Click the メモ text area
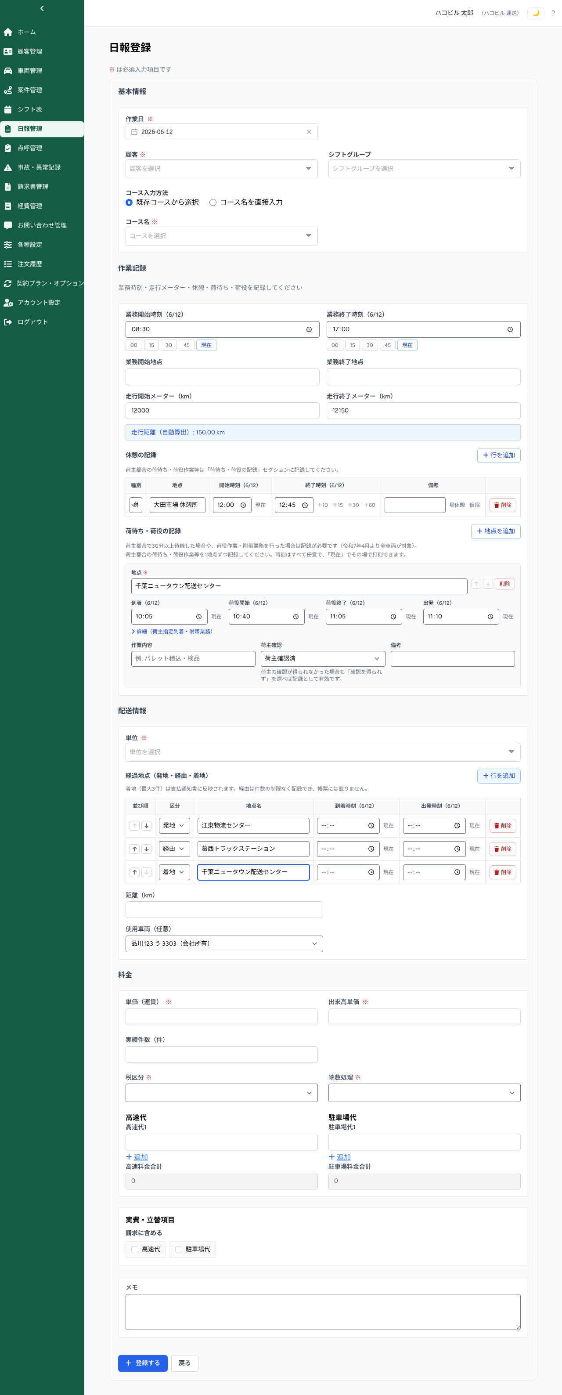562x1395 pixels. pyautogui.click(x=323, y=1312)
